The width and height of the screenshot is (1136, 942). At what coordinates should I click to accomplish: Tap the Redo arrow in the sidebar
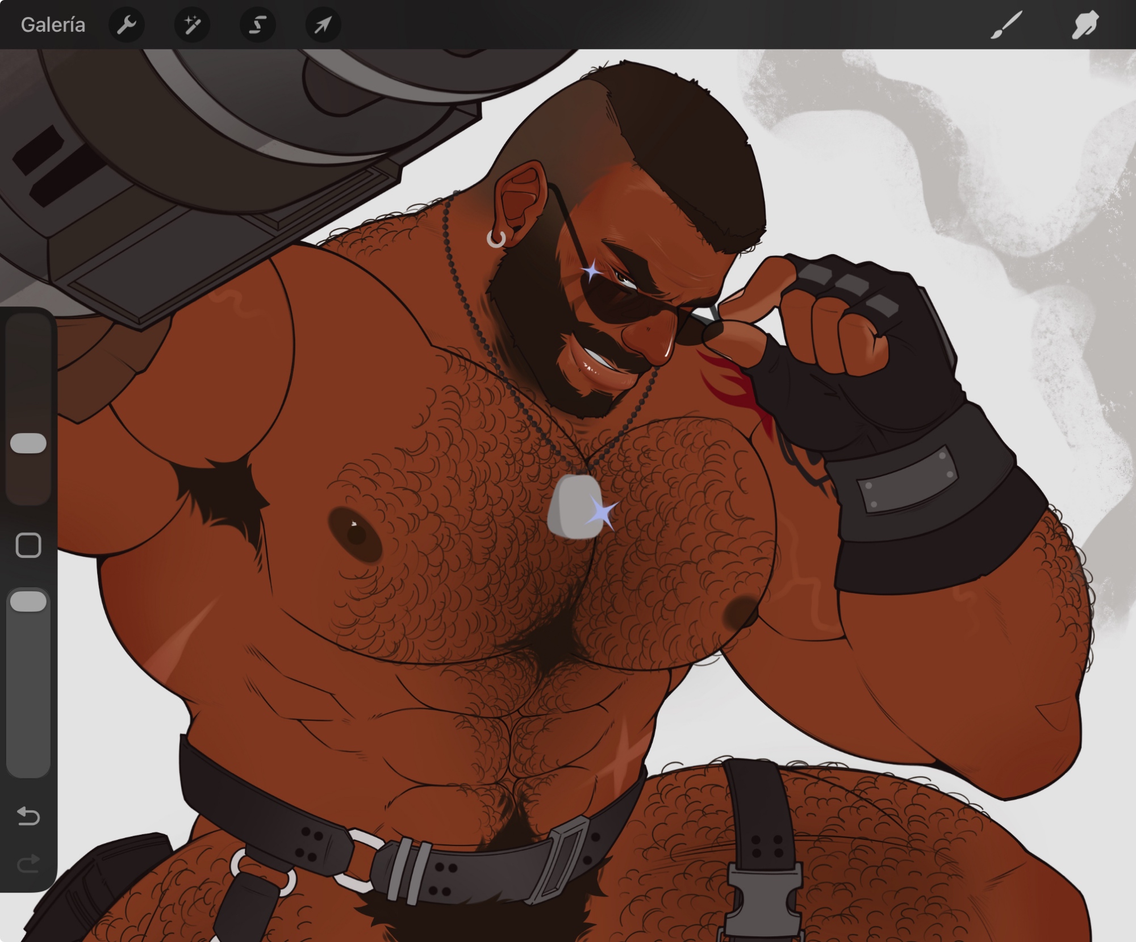click(28, 864)
